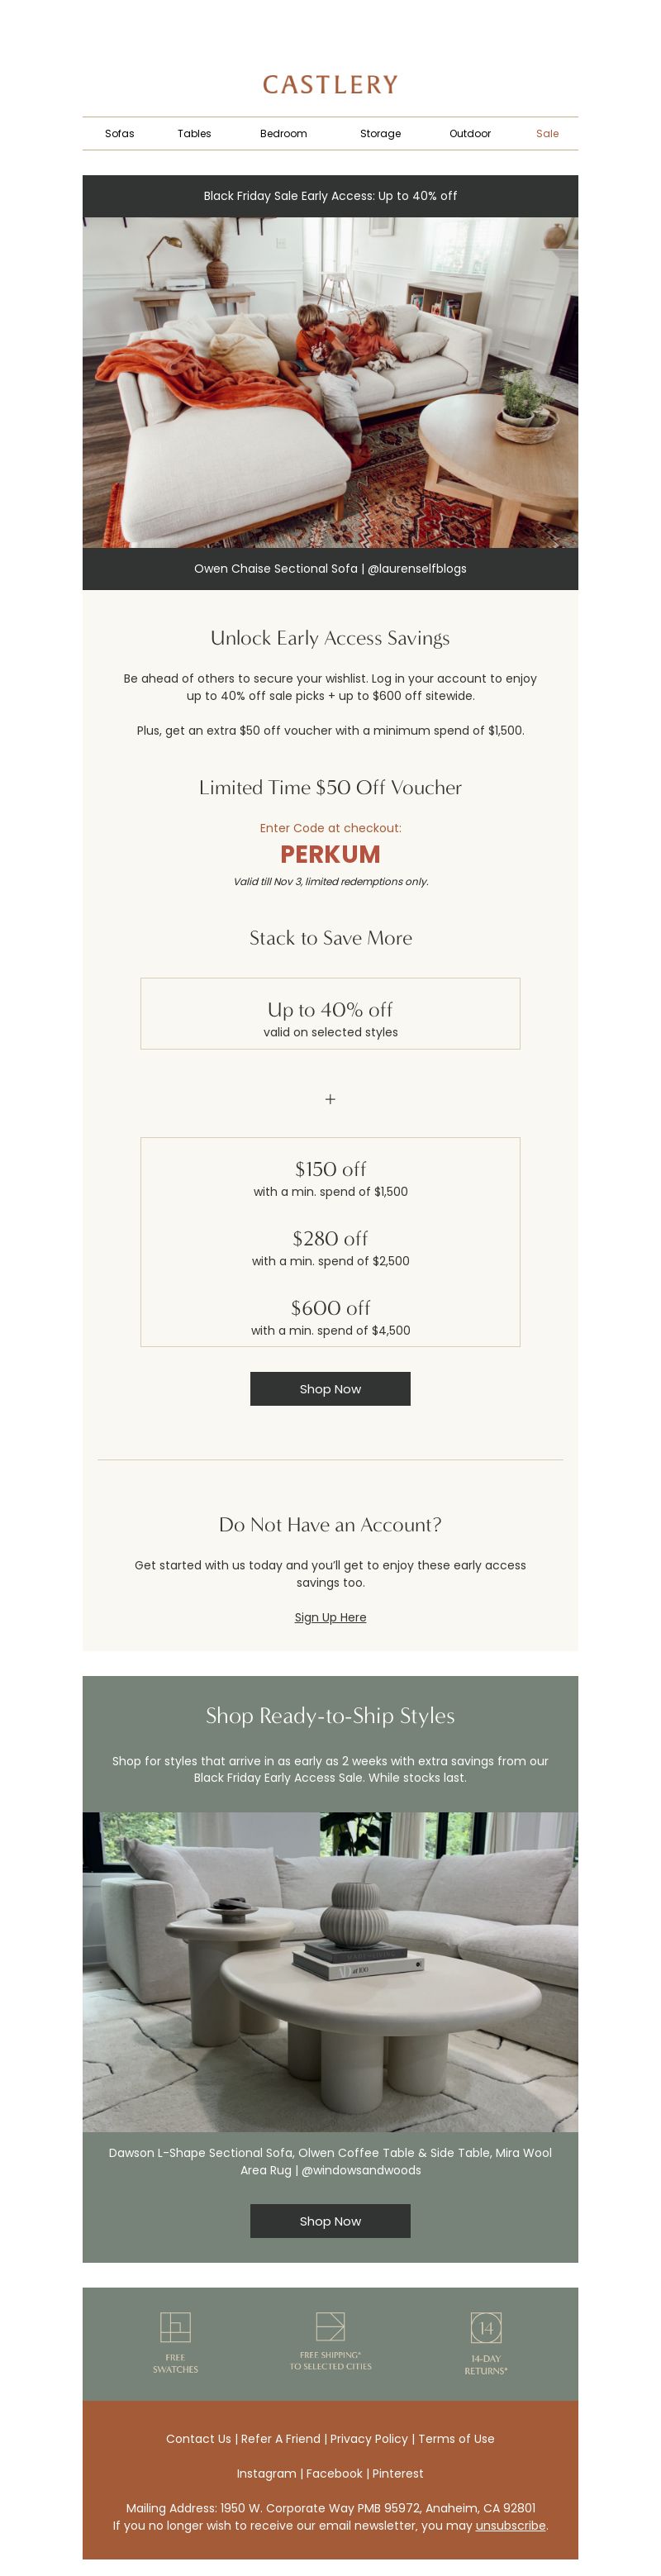Open the Sofas menu item

pyautogui.click(x=119, y=133)
